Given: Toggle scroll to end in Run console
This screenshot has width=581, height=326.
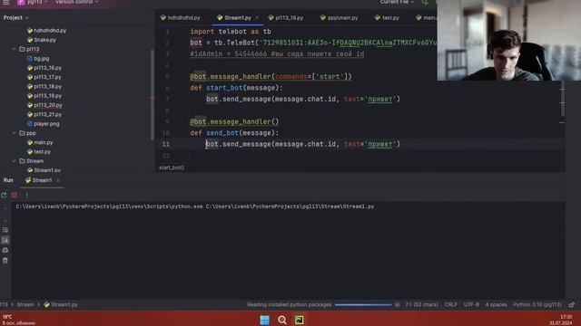Looking at the screenshot, I should pyautogui.click(x=5, y=240).
